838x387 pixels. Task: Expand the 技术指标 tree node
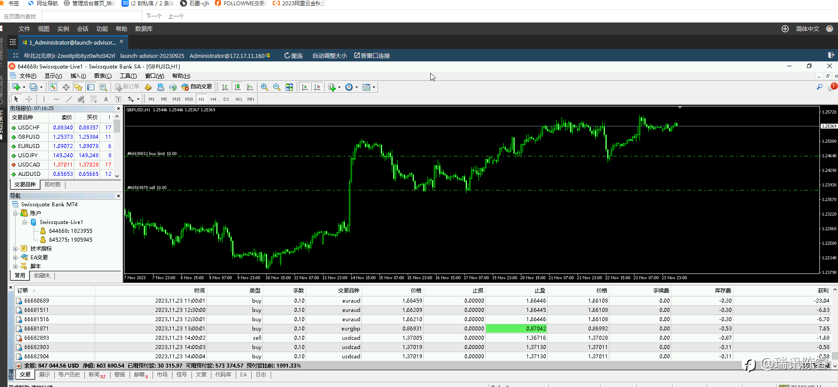point(15,249)
